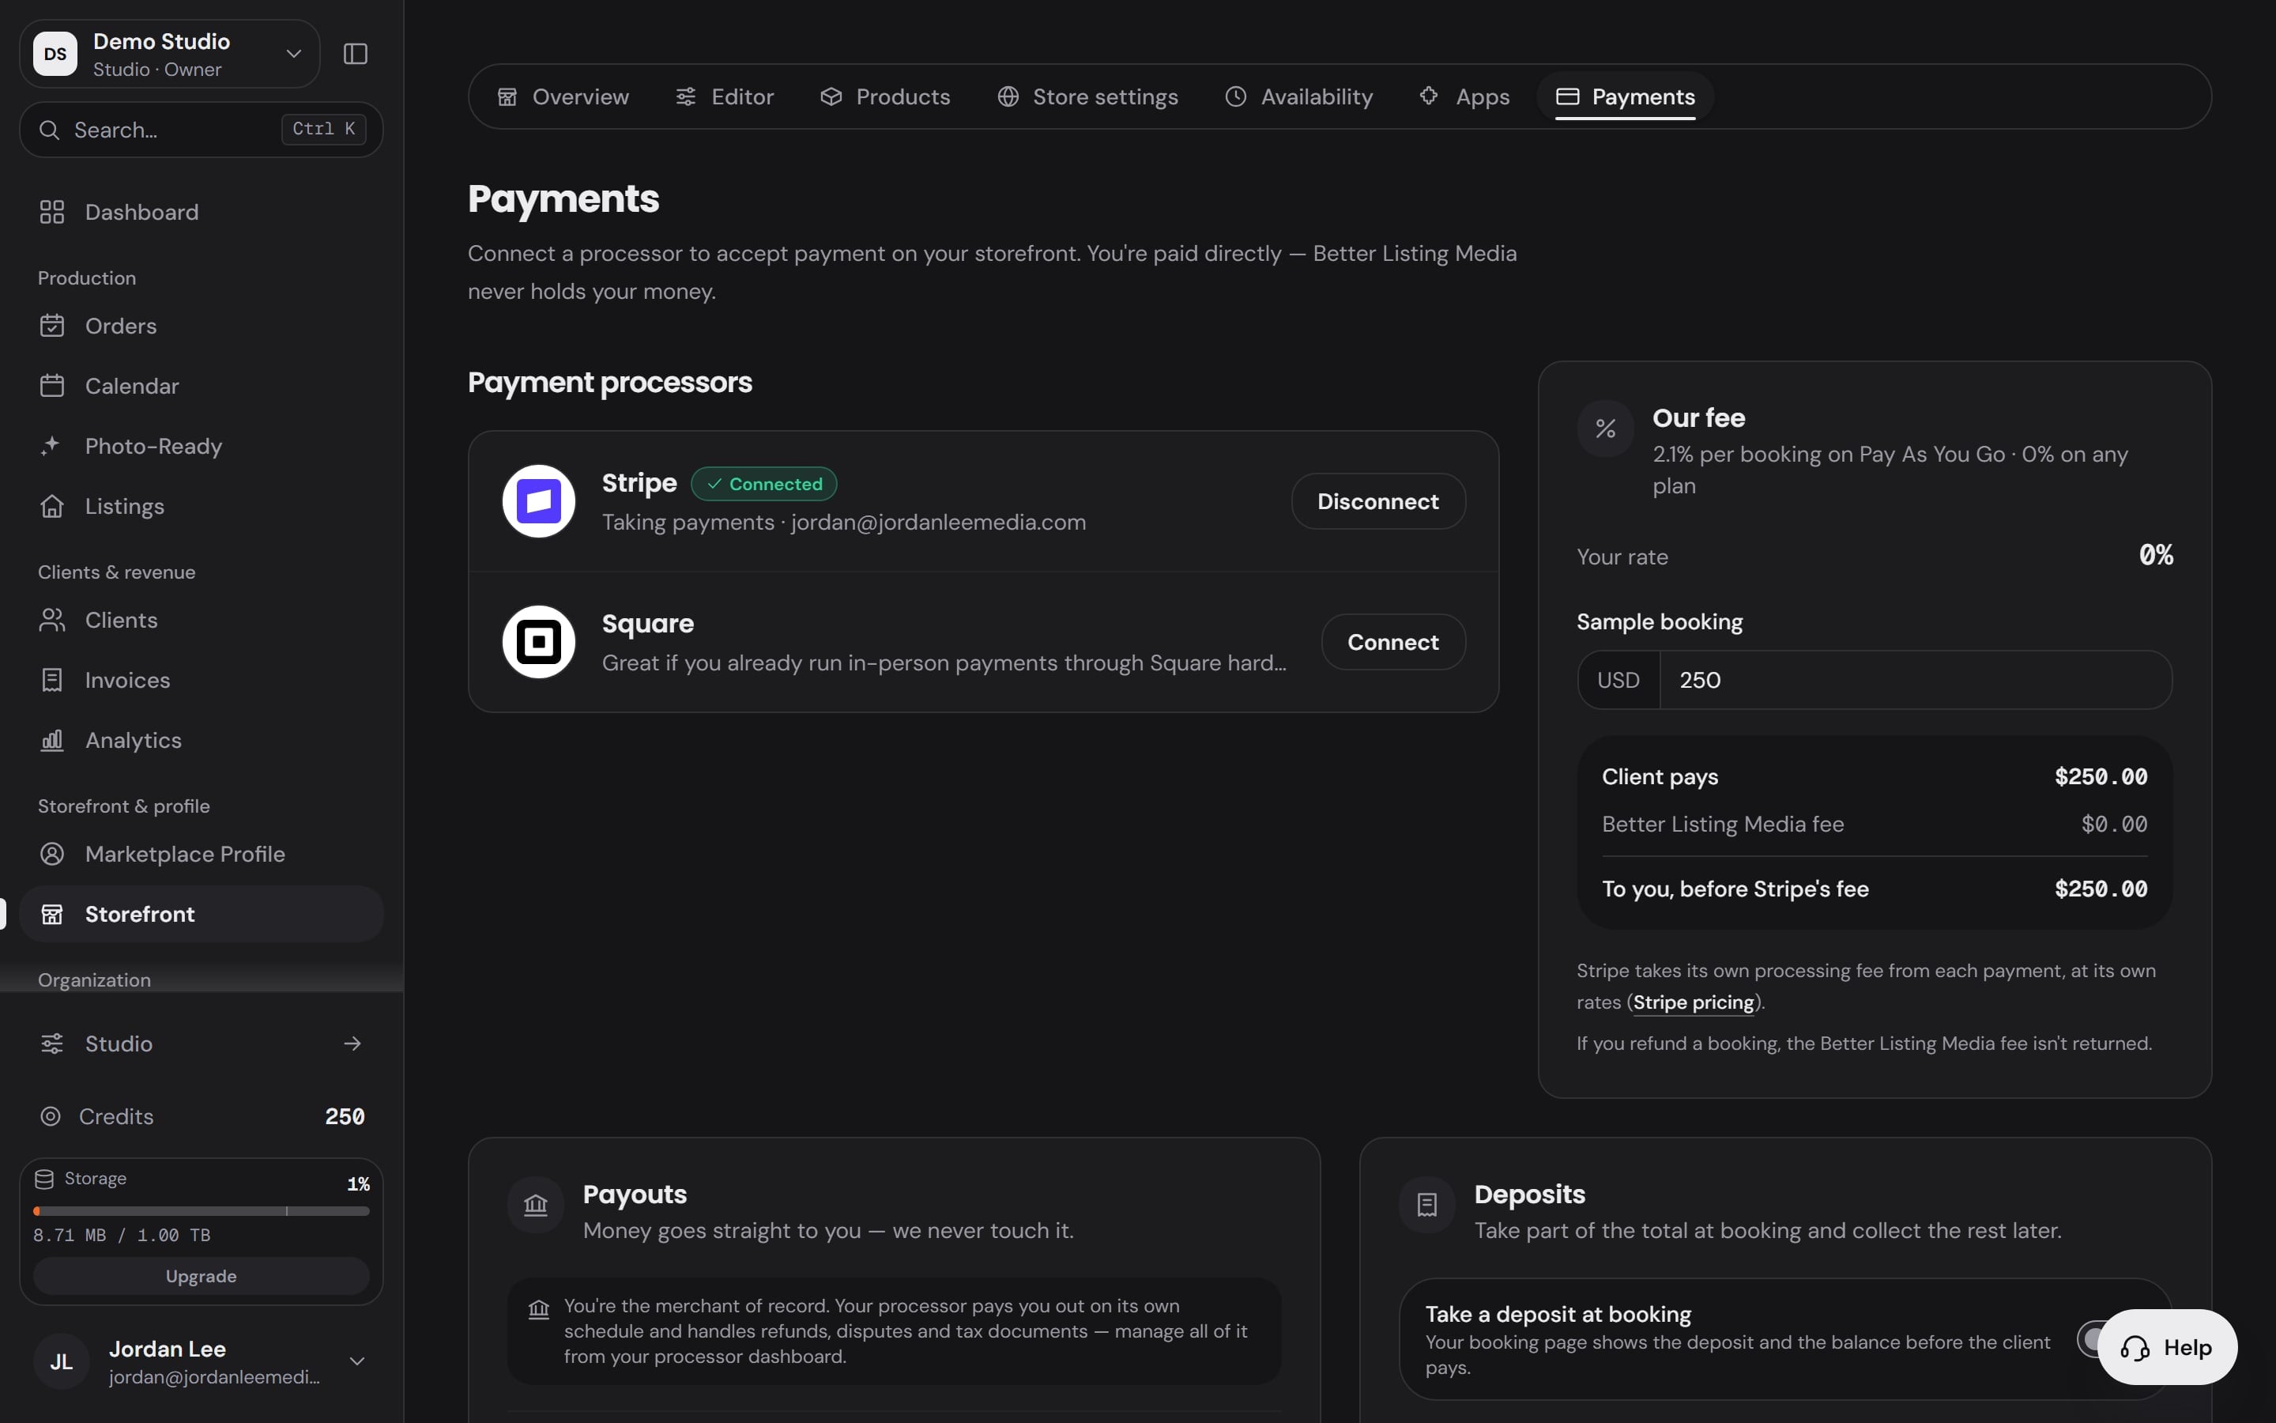Select Storefront in the sidebar
The width and height of the screenshot is (2276, 1423).
pos(202,914)
